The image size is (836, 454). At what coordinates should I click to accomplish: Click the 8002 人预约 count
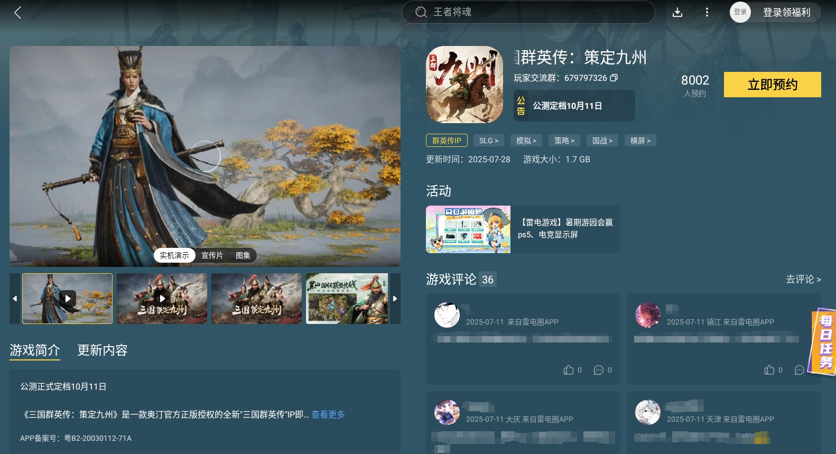tap(695, 86)
